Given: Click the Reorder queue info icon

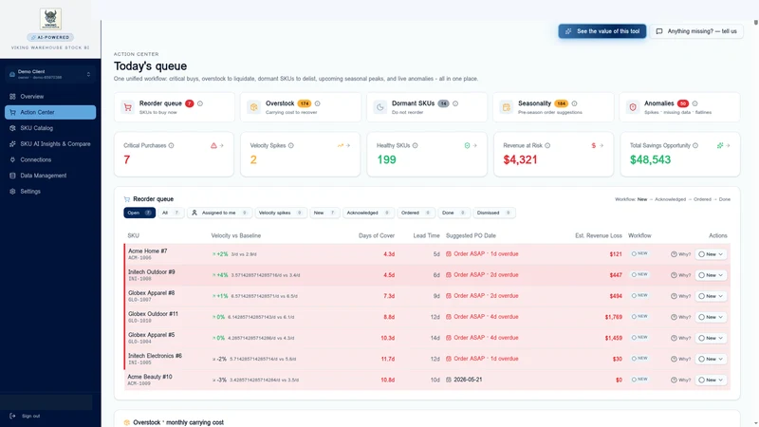Looking at the screenshot, I should 200,103.
